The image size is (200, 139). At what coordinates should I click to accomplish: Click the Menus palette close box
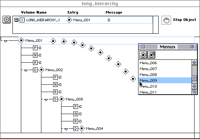point(143,47)
